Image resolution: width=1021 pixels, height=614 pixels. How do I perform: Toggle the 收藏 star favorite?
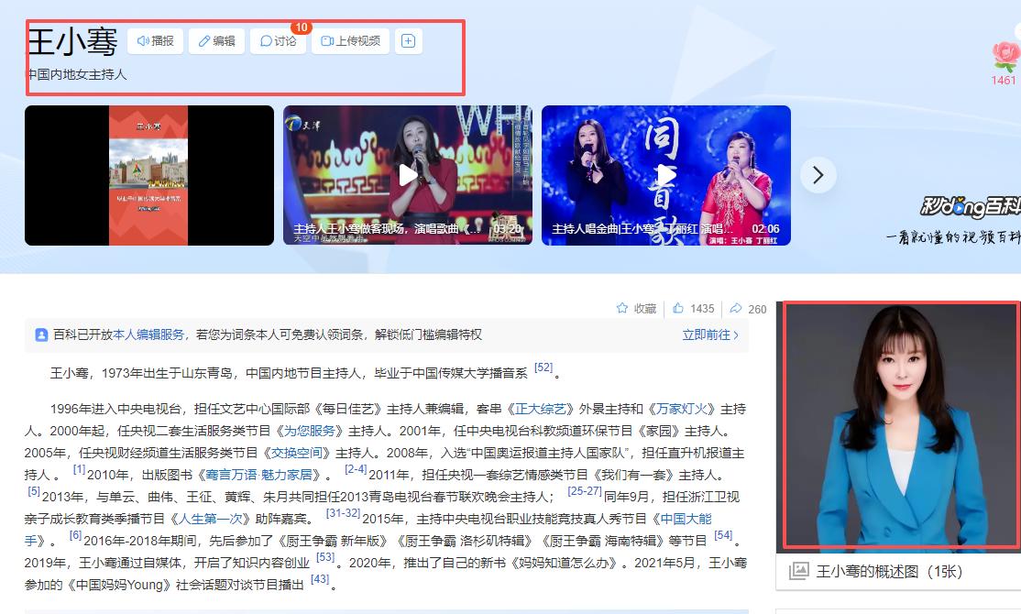(x=636, y=309)
